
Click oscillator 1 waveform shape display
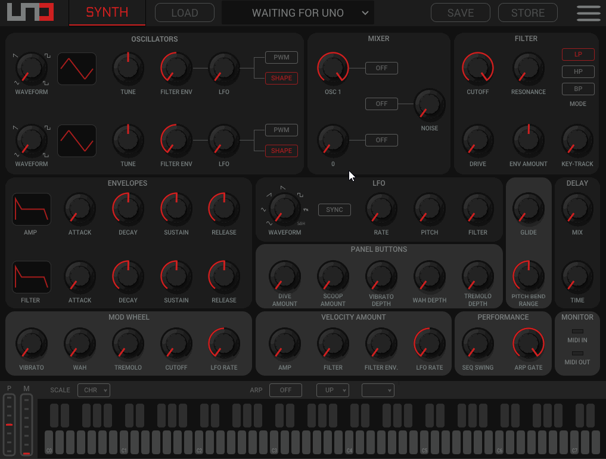point(76,68)
